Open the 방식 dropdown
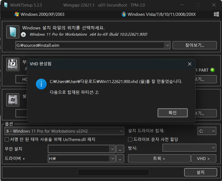This screenshot has width=222, height=181. coord(189,148)
